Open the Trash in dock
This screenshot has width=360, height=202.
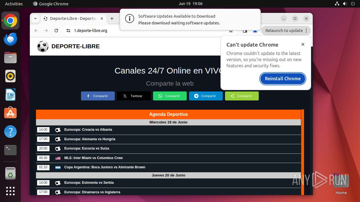10,173
